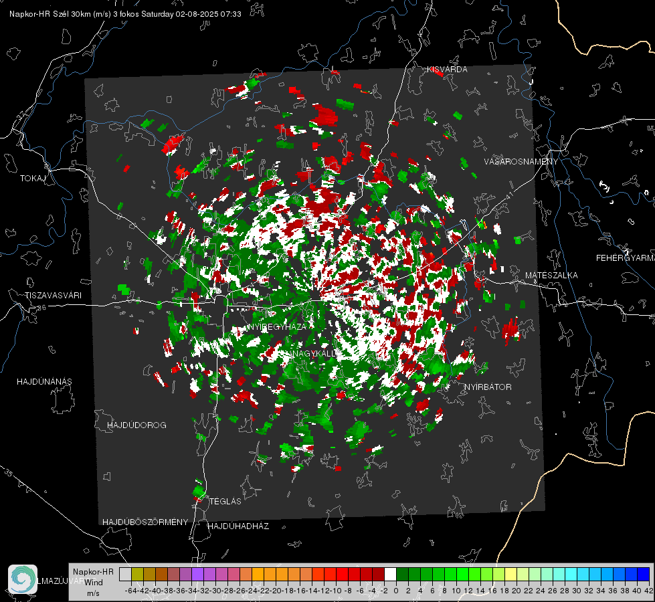Viewport: 655px width, 602px height.
Task: Click the -64 value on the legend scale
Action: click(x=131, y=591)
